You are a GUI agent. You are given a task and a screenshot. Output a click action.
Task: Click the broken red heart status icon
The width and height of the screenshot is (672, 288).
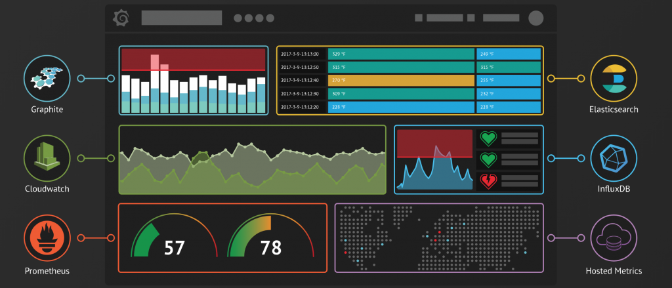pos(488,181)
